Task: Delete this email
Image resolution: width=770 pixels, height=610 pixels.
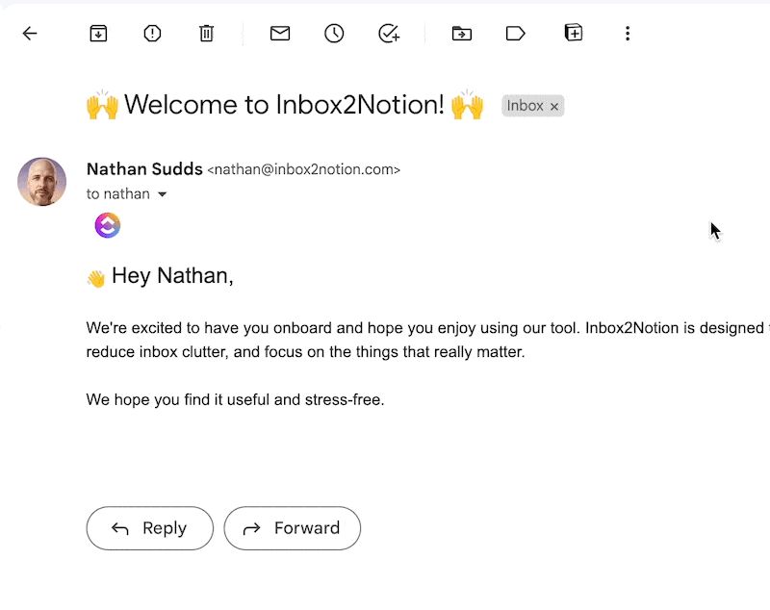Action: point(206,33)
